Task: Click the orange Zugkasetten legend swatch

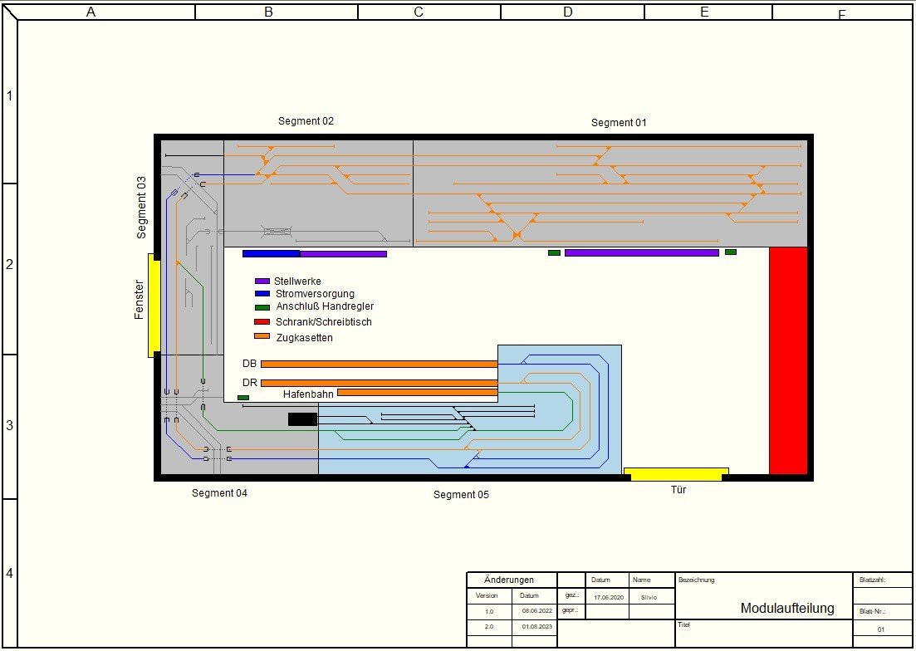Action: tap(262, 336)
